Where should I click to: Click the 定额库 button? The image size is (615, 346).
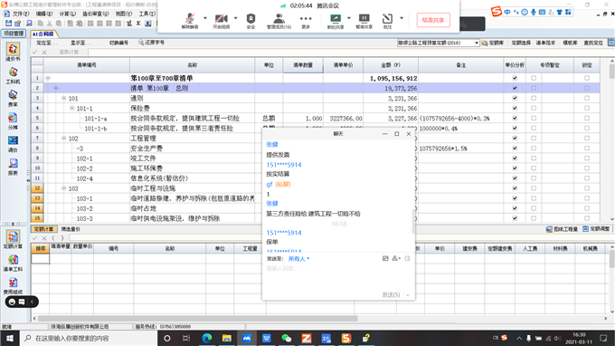tap(493, 43)
